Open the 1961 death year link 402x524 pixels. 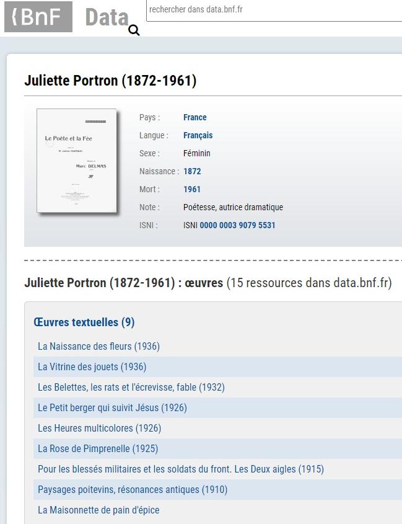coord(192,190)
